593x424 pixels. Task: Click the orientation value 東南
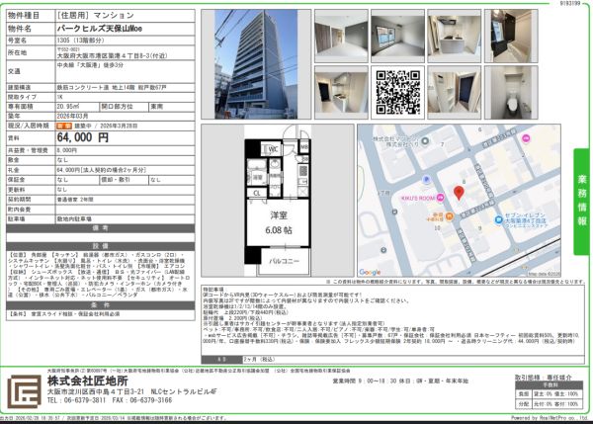[156, 107]
